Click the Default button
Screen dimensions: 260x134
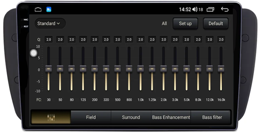pos(216,24)
